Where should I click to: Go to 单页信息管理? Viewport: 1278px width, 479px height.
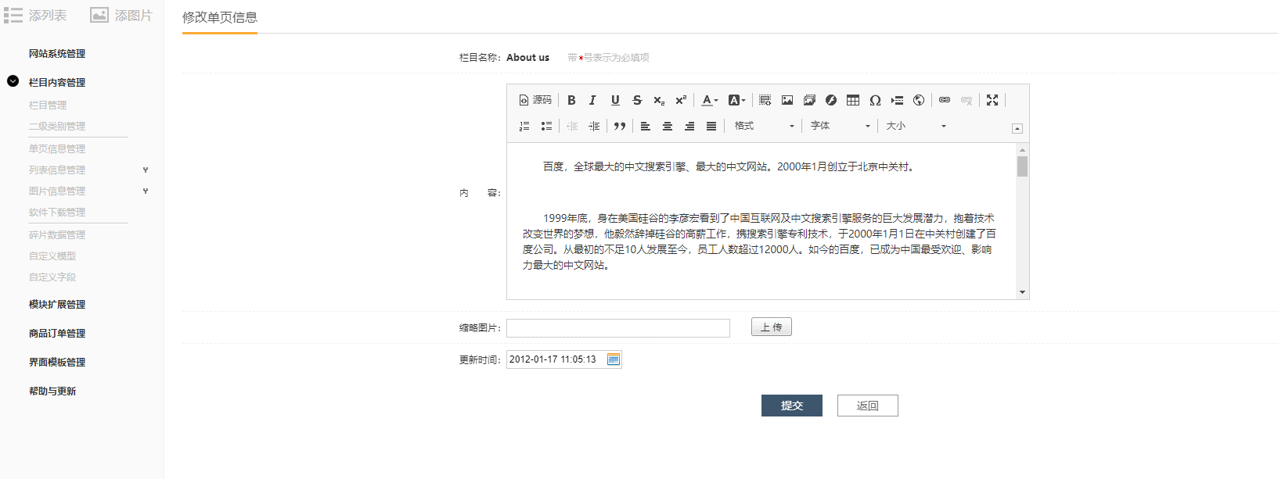[x=57, y=148]
